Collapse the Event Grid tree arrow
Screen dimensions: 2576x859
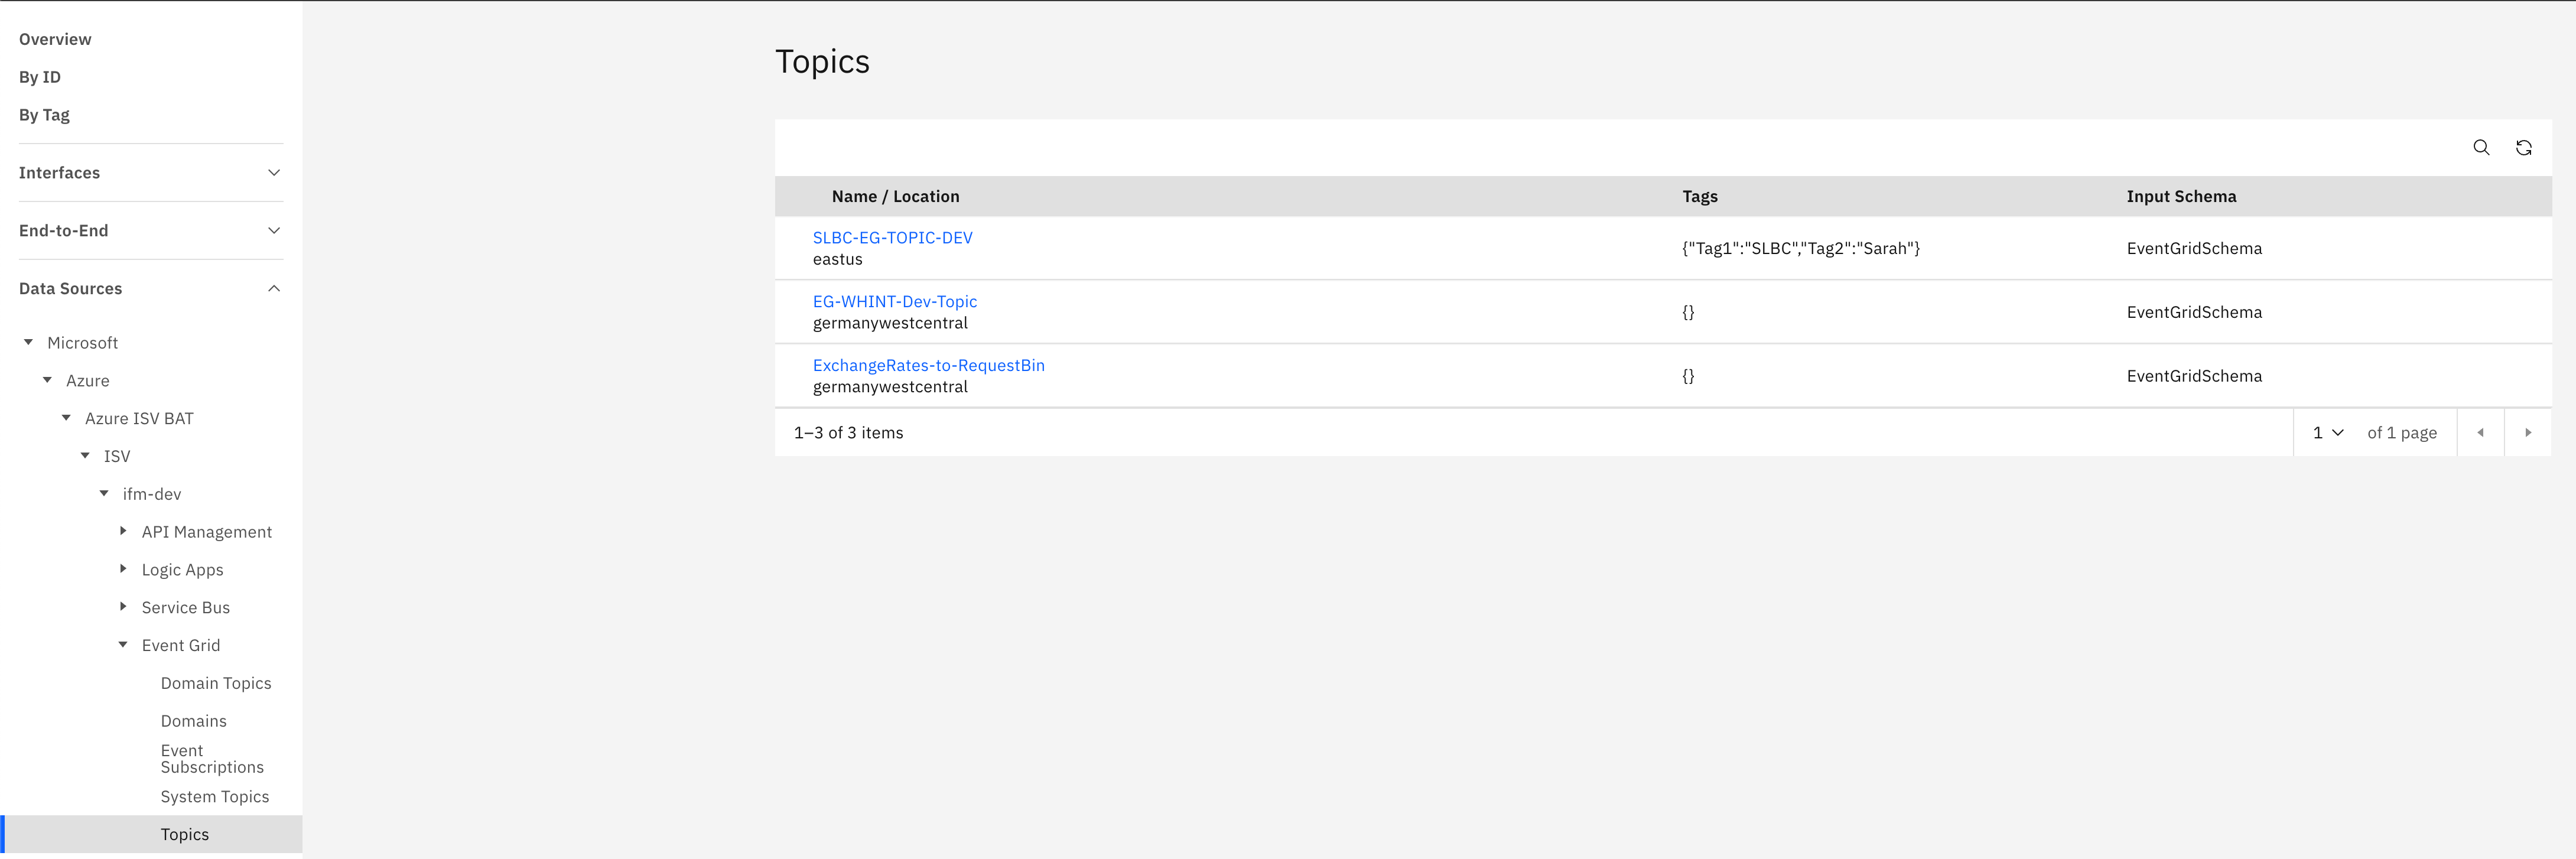click(x=123, y=645)
